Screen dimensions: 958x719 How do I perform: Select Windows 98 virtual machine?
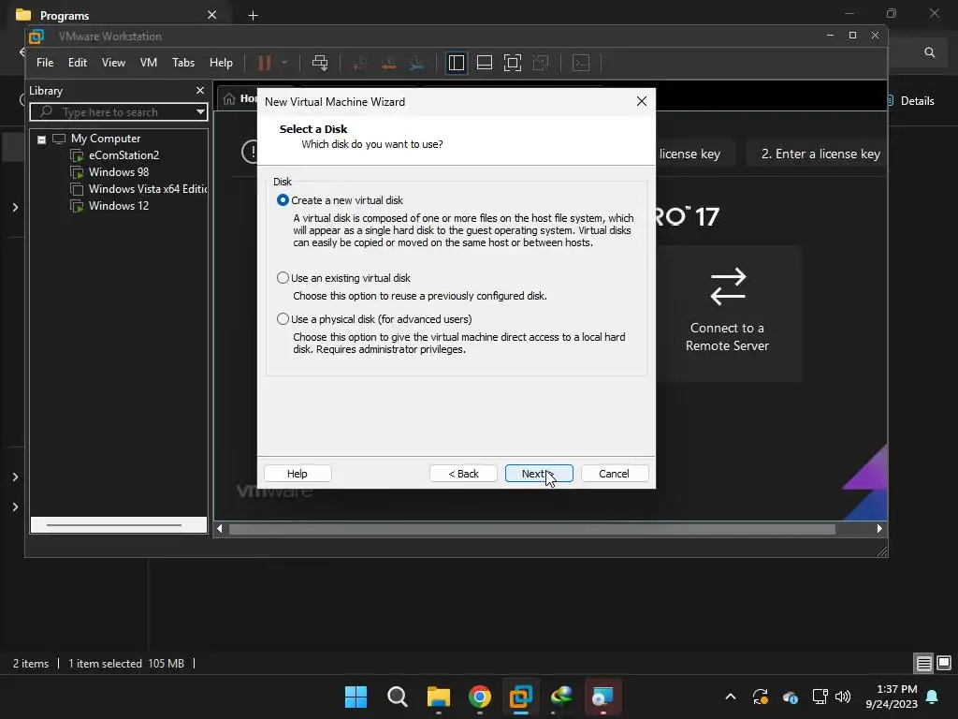(x=119, y=172)
